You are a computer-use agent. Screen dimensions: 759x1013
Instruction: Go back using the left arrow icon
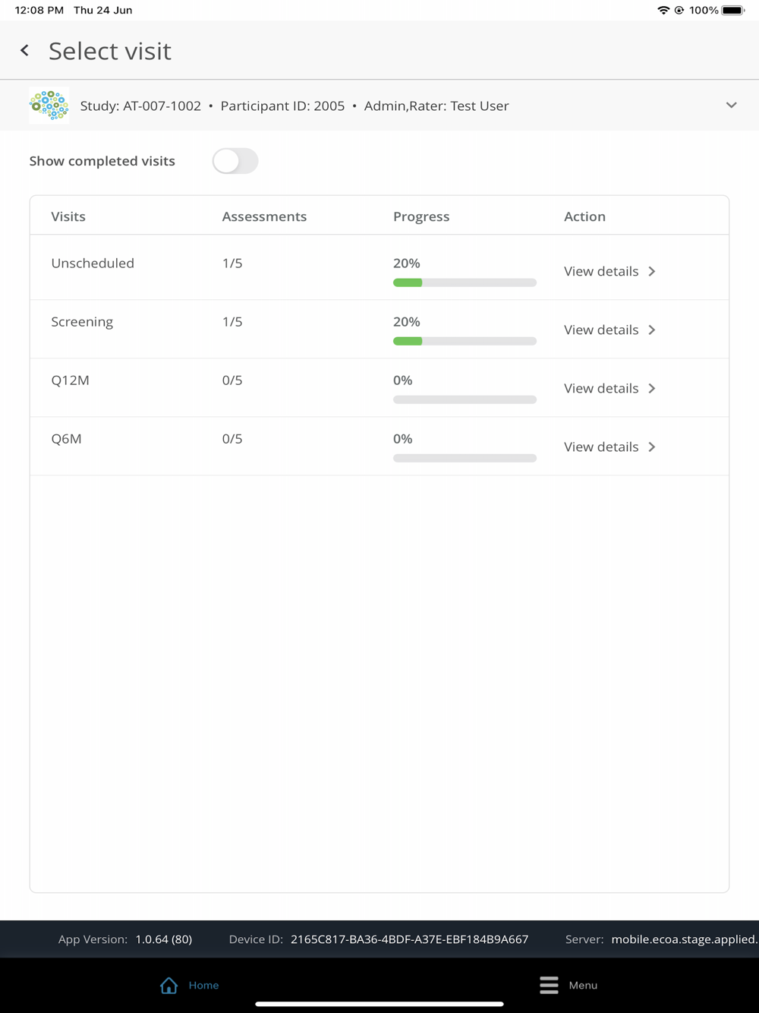(24, 50)
